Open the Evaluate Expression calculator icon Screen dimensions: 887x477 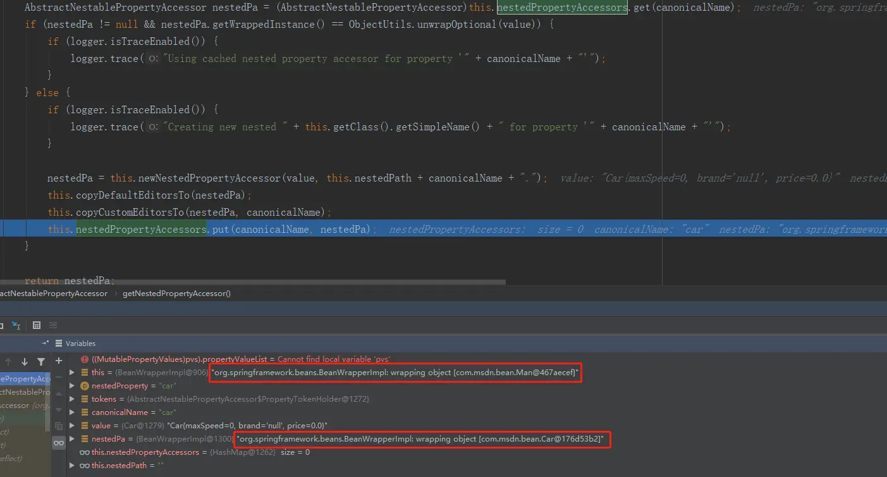click(x=37, y=325)
